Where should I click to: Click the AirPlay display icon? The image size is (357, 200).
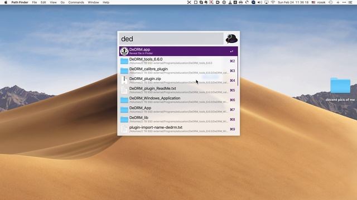[266, 2]
